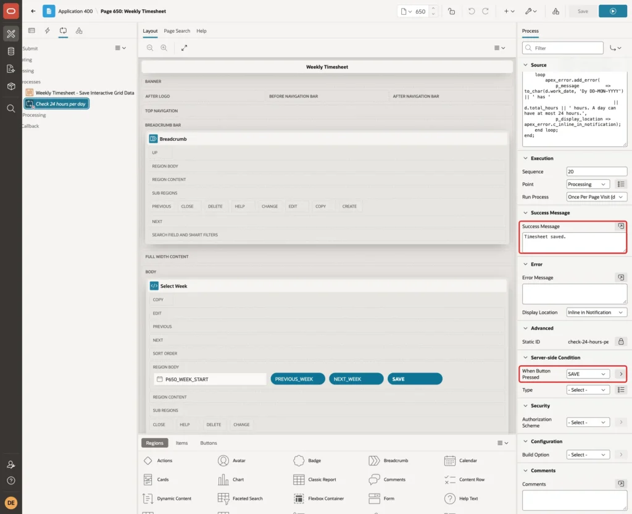Viewport: 632px width, 514px height.
Task: Select the P650_WEEK_START item in layout
Action: [x=210, y=379]
